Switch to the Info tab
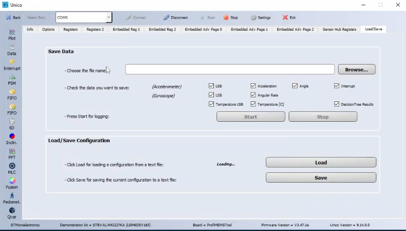The height and width of the screenshot is (231, 406). (x=30, y=29)
